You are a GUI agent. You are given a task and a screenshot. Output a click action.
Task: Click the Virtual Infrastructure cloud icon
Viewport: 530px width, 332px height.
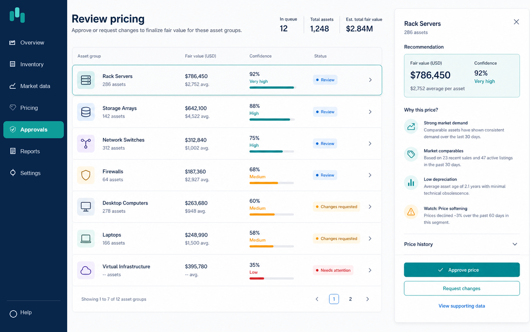86,270
